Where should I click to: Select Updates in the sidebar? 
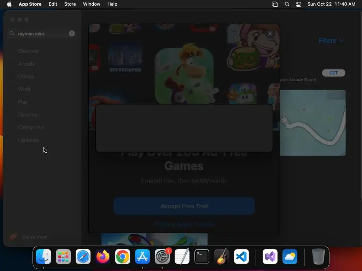click(x=28, y=140)
